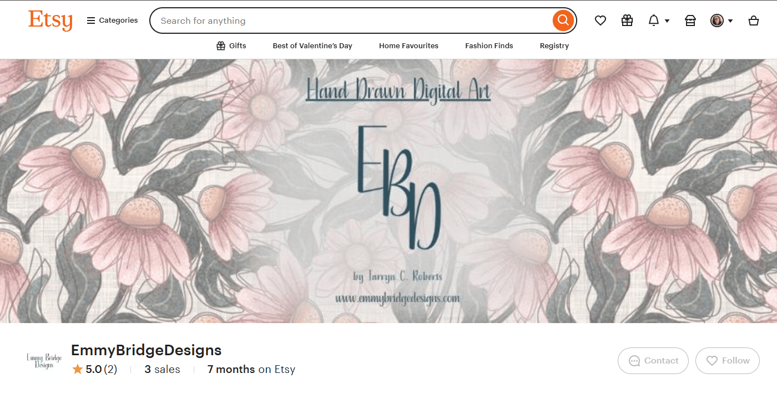777x399 pixels.
Task: Open Favourites heart icon in header
Action: [601, 21]
